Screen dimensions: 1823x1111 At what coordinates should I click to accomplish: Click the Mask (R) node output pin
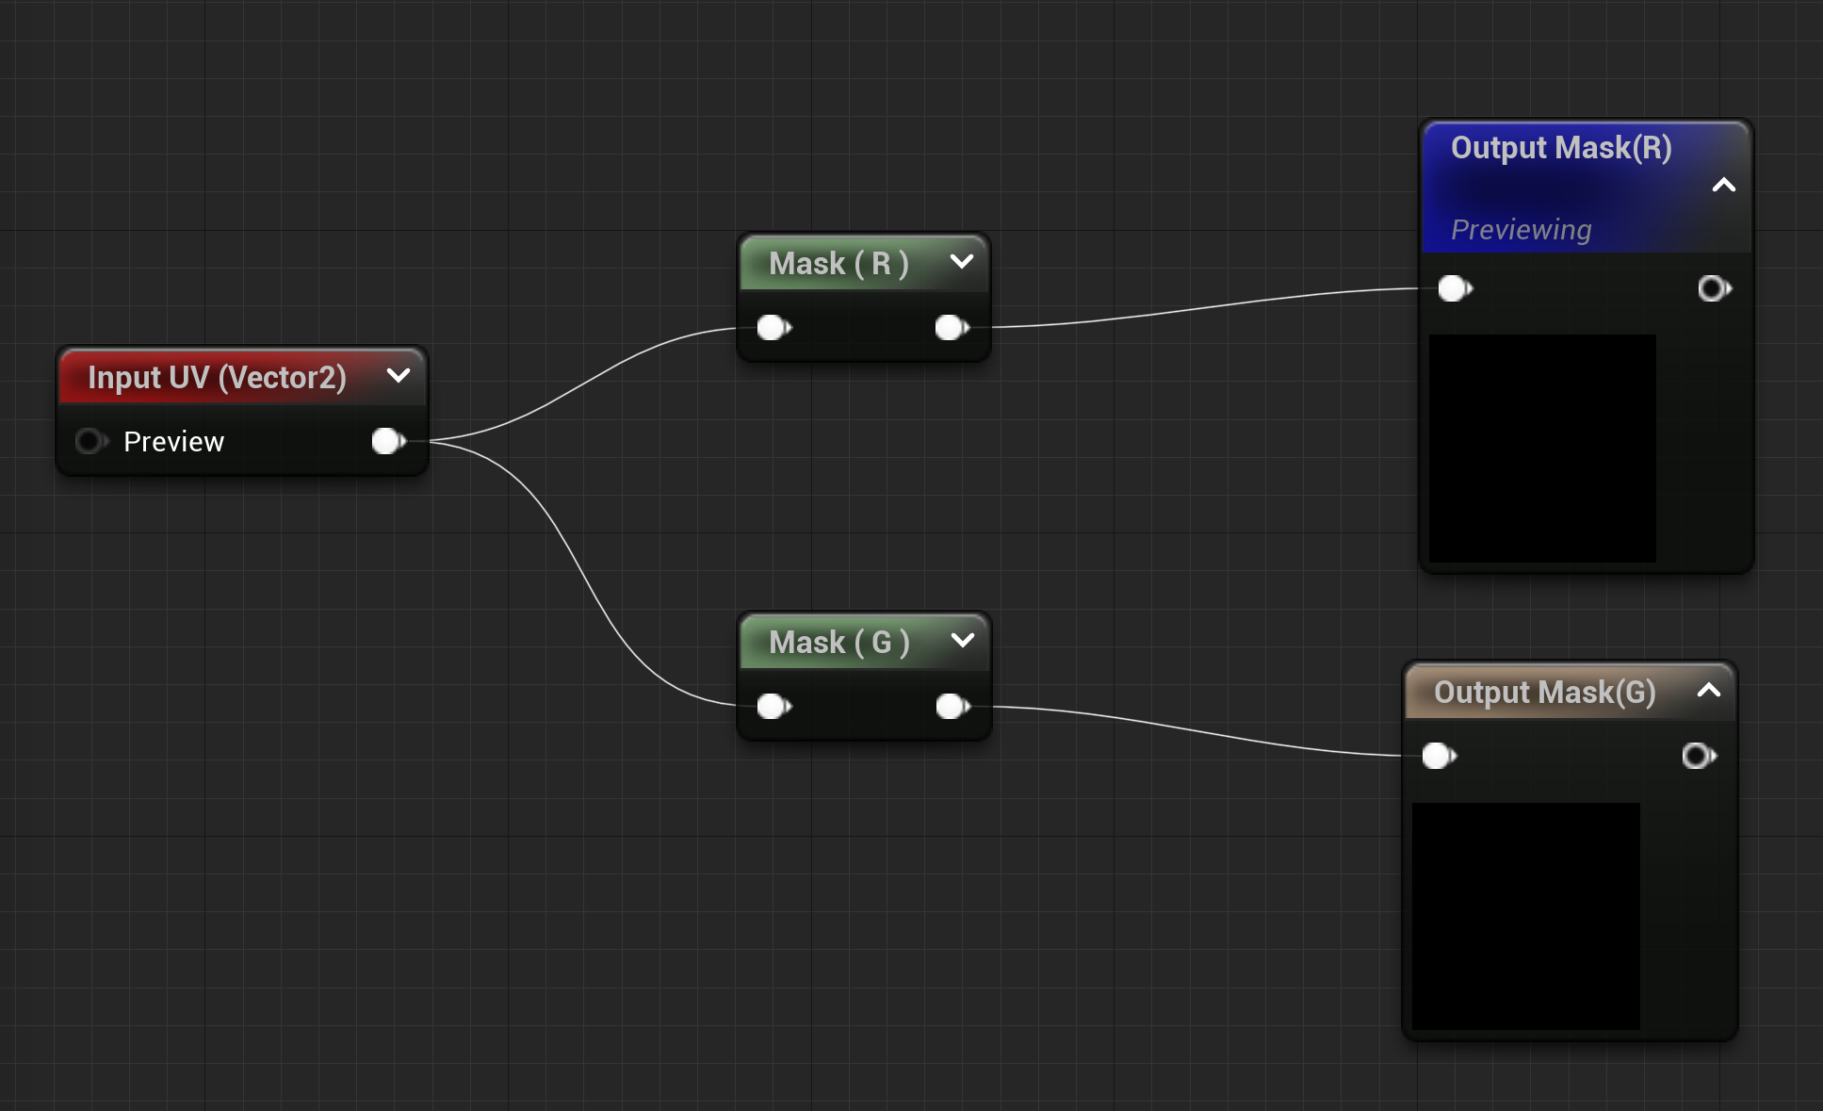(951, 327)
